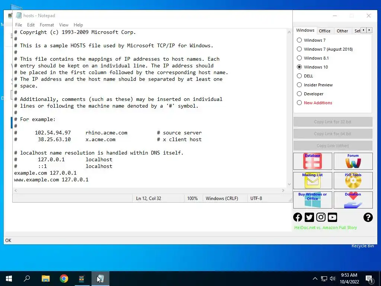Click the example.com 127.0.0.1 line

[45, 173]
